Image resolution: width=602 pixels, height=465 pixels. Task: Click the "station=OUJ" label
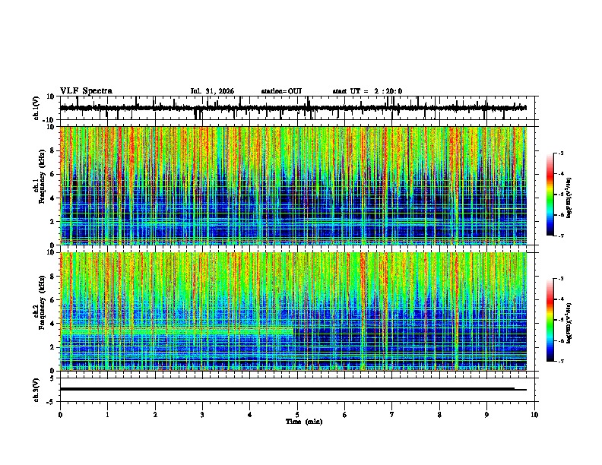coord(281,91)
